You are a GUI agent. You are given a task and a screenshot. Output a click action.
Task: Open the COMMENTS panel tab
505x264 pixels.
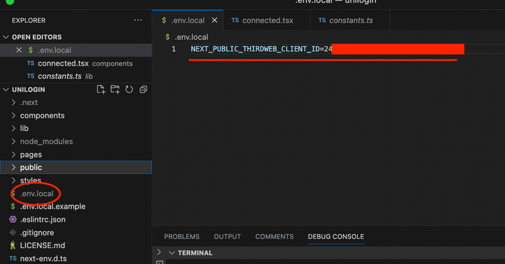tap(275, 237)
